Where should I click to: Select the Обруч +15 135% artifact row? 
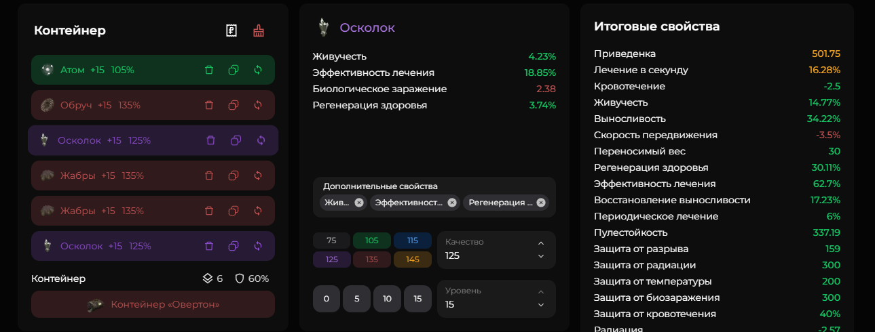153,105
